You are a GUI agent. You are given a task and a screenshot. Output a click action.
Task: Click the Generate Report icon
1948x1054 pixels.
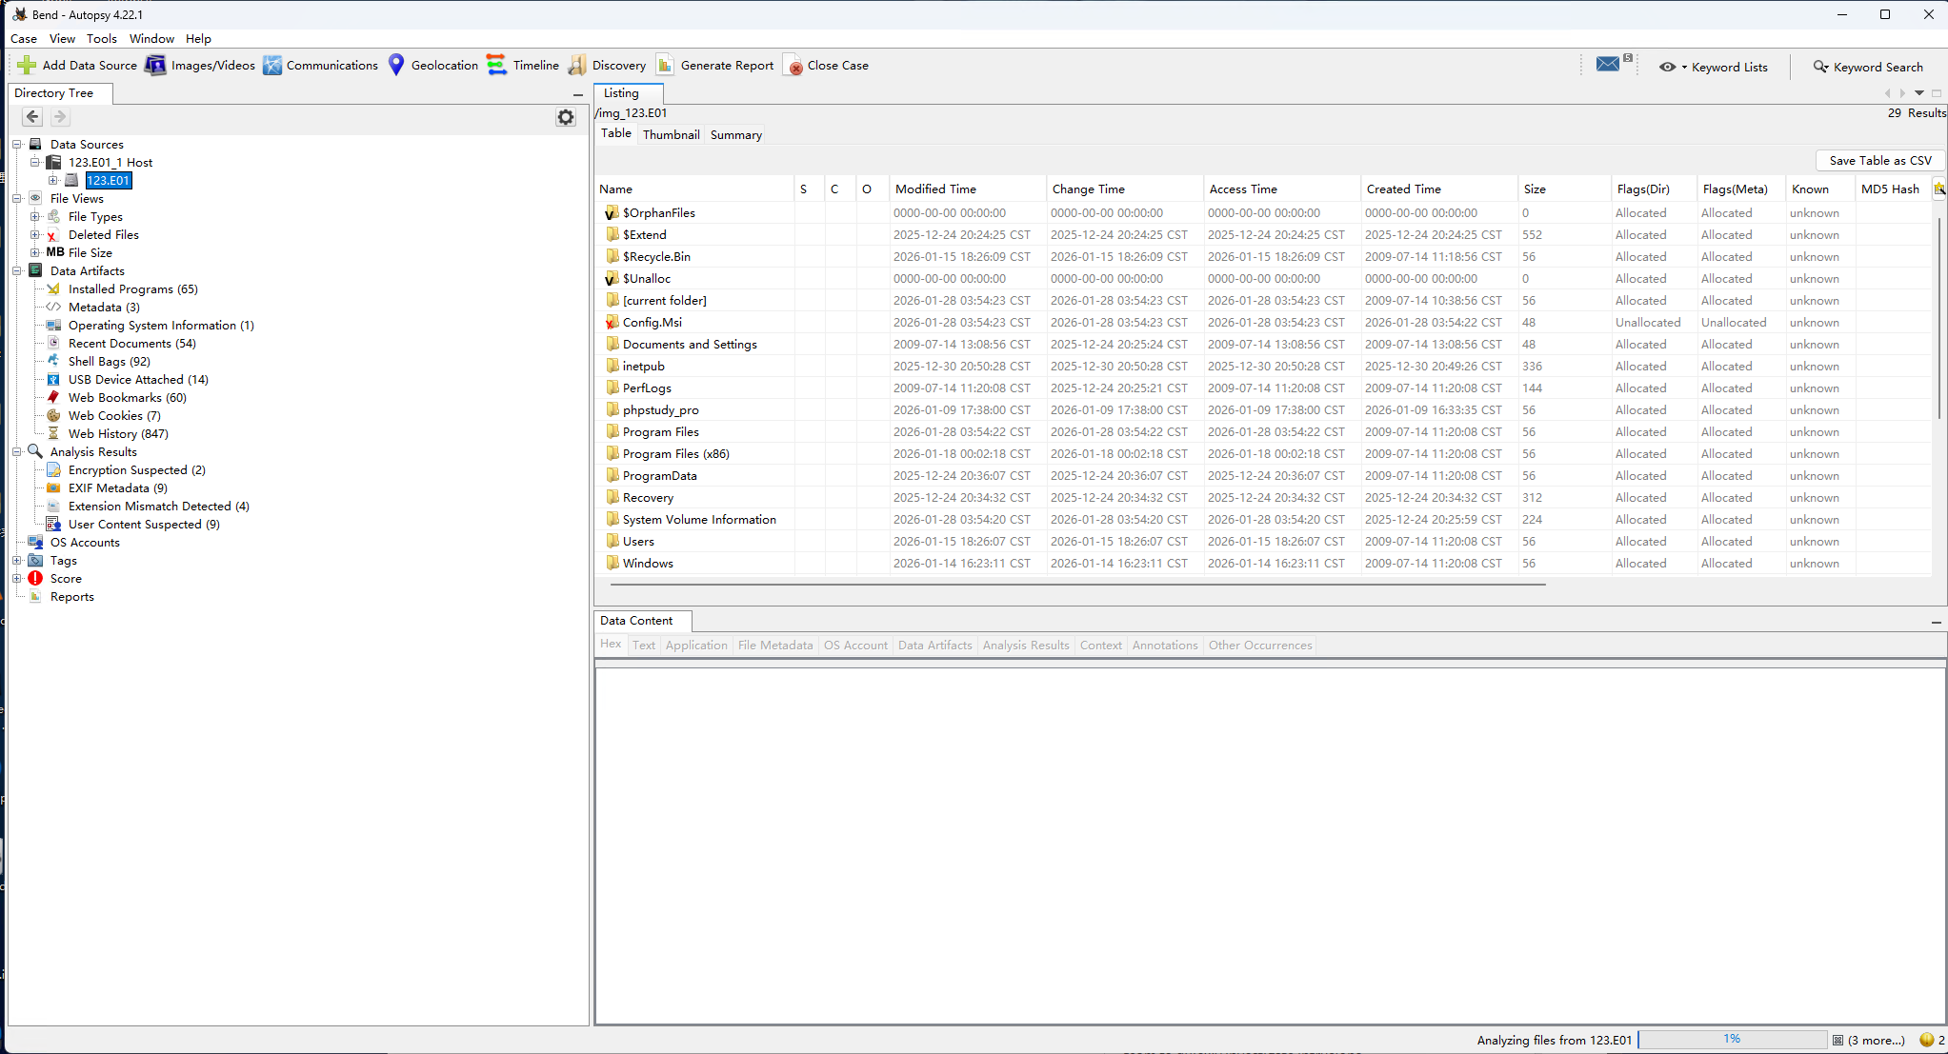[666, 66]
